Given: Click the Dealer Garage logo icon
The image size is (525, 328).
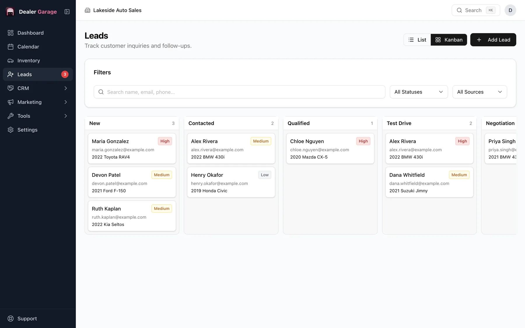Looking at the screenshot, I should [10, 12].
